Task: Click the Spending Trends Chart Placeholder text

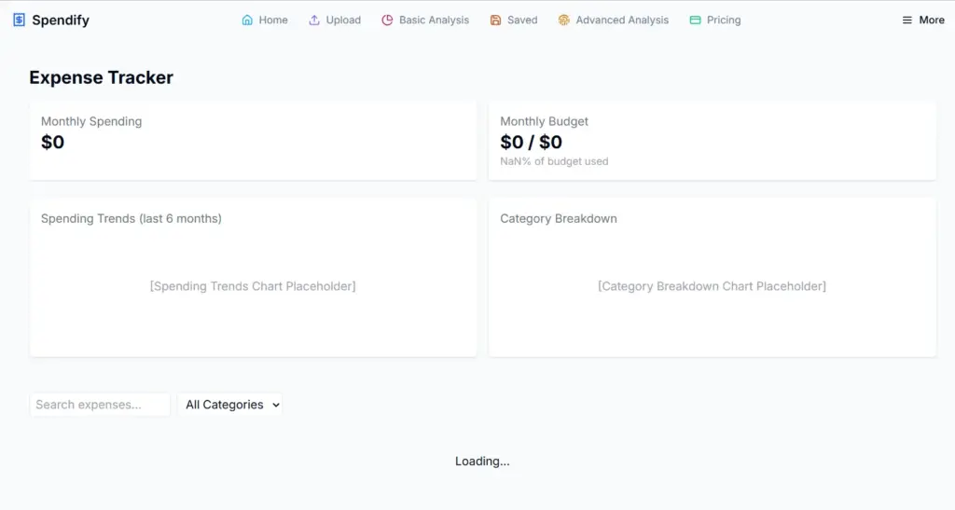Action: (253, 286)
